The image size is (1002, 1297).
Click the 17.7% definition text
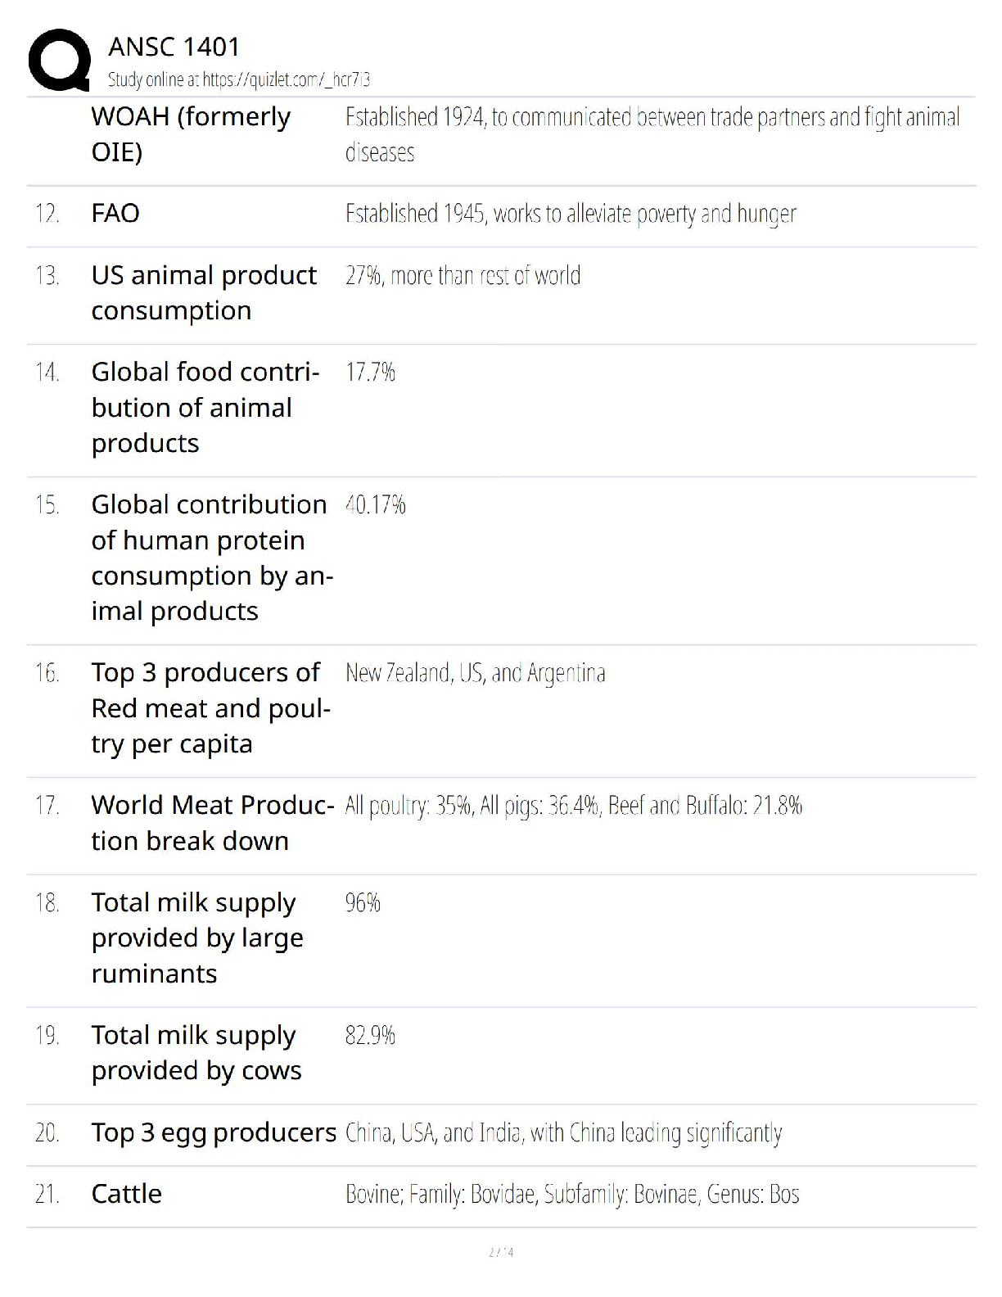point(370,373)
